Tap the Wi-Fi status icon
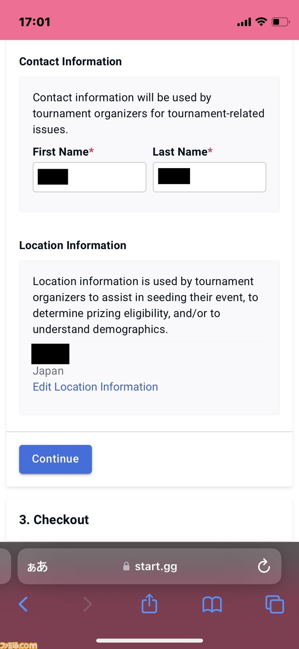The height and width of the screenshot is (649, 299). (x=261, y=22)
